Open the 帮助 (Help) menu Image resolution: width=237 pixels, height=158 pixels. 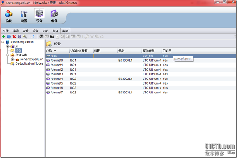65,31
